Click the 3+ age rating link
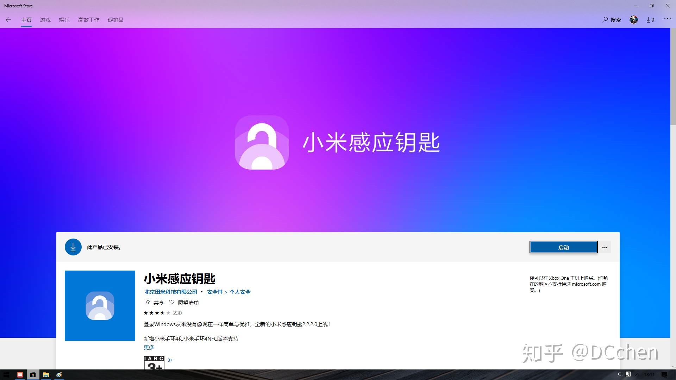Image resolution: width=676 pixels, height=380 pixels. pyautogui.click(x=170, y=360)
